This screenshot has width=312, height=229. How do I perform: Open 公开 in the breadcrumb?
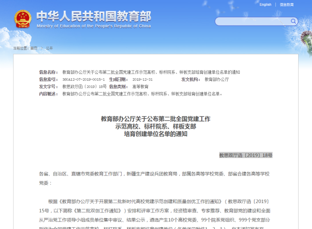pyautogui.click(x=49, y=48)
